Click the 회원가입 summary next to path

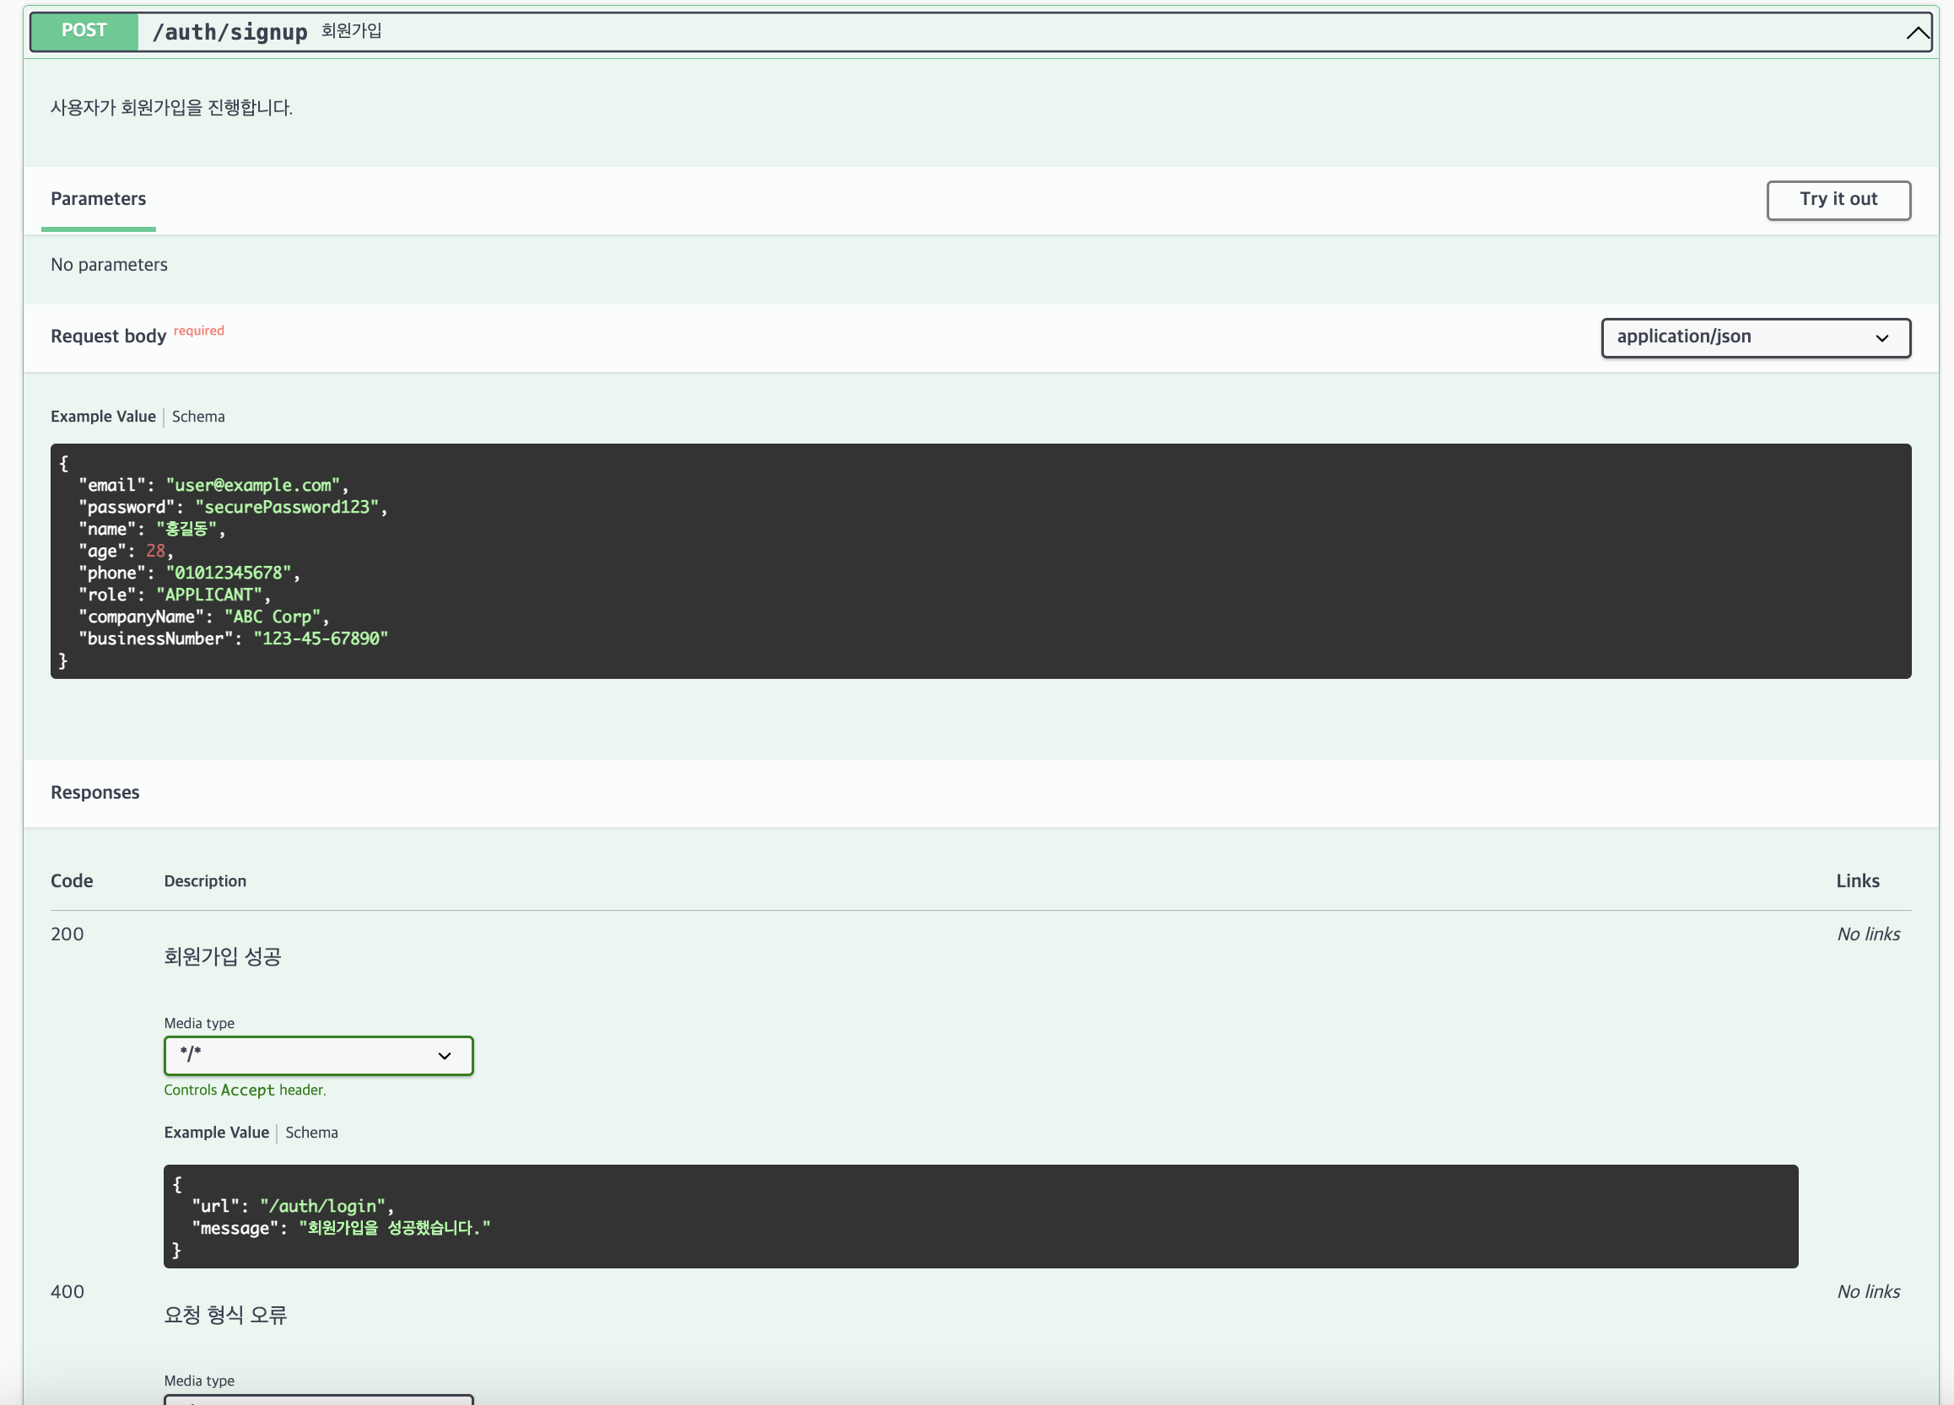point(351,31)
